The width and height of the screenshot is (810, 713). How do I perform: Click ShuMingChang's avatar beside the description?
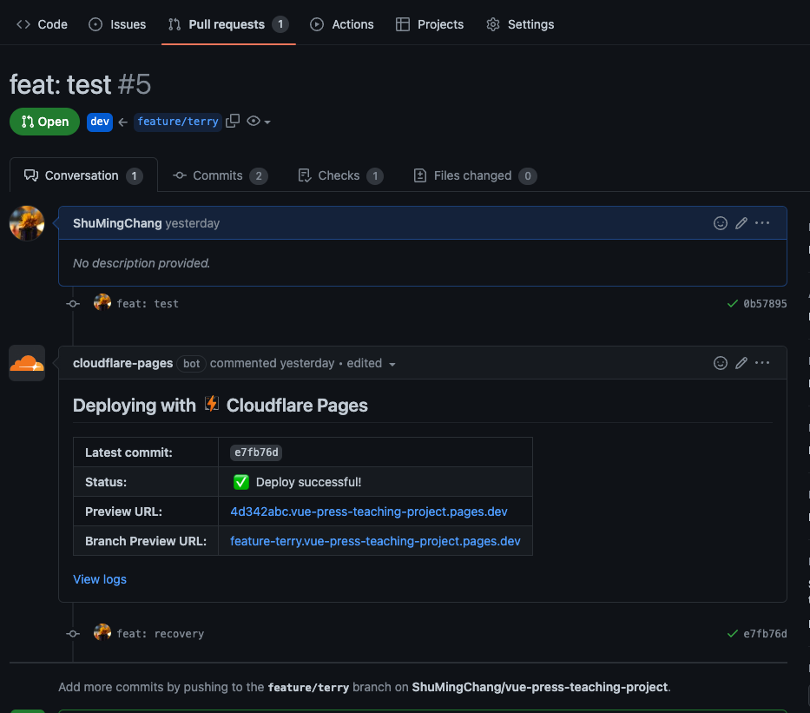click(27, 223)
